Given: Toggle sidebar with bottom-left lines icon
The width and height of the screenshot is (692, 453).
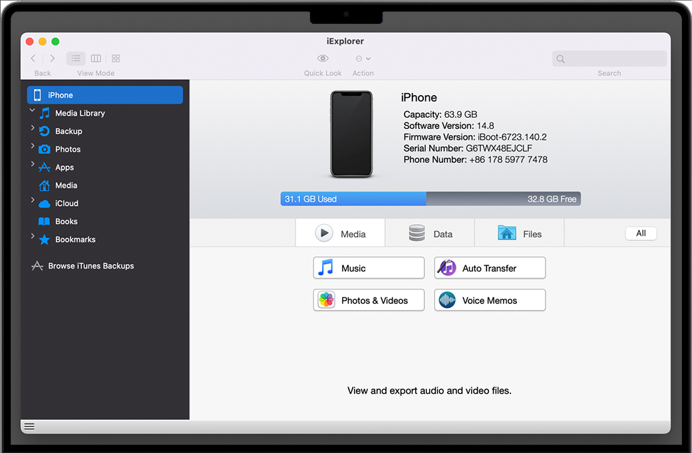Looking at the screenshot, I should [x=29, y=426].
